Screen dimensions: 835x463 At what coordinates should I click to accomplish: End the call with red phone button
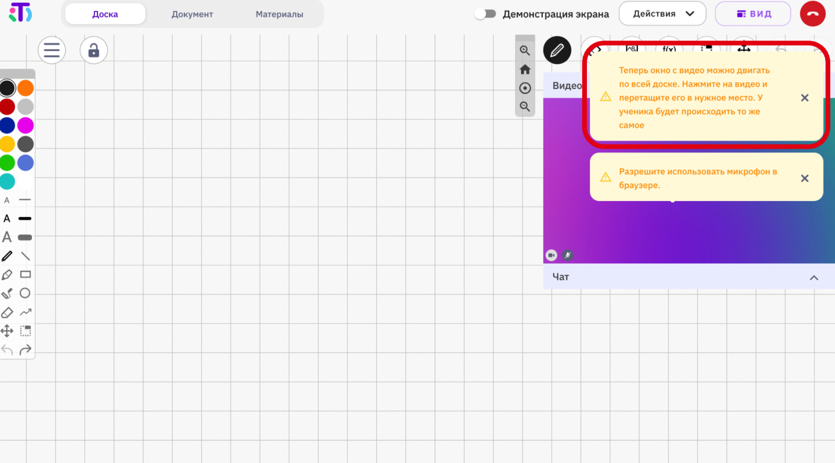(x=813, y=14)
